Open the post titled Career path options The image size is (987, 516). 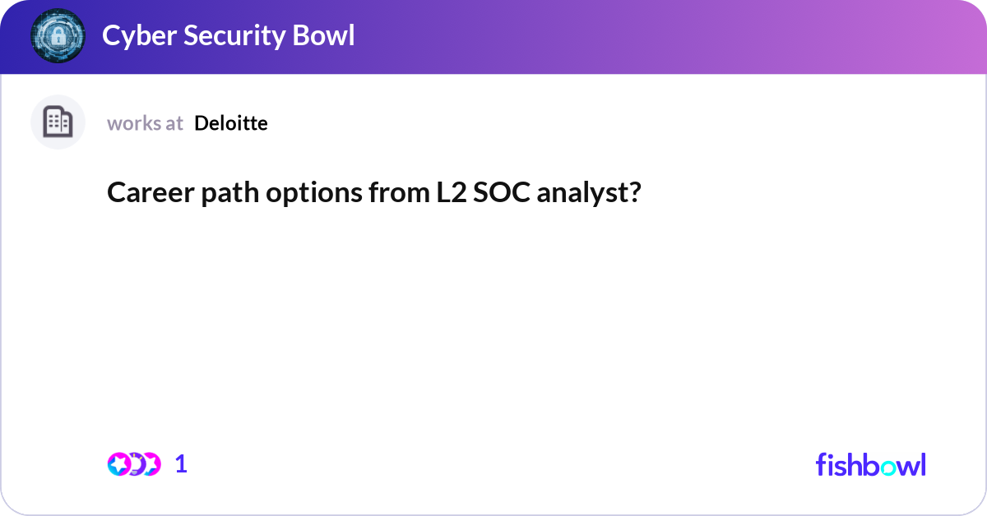click(x=374, y=192)
